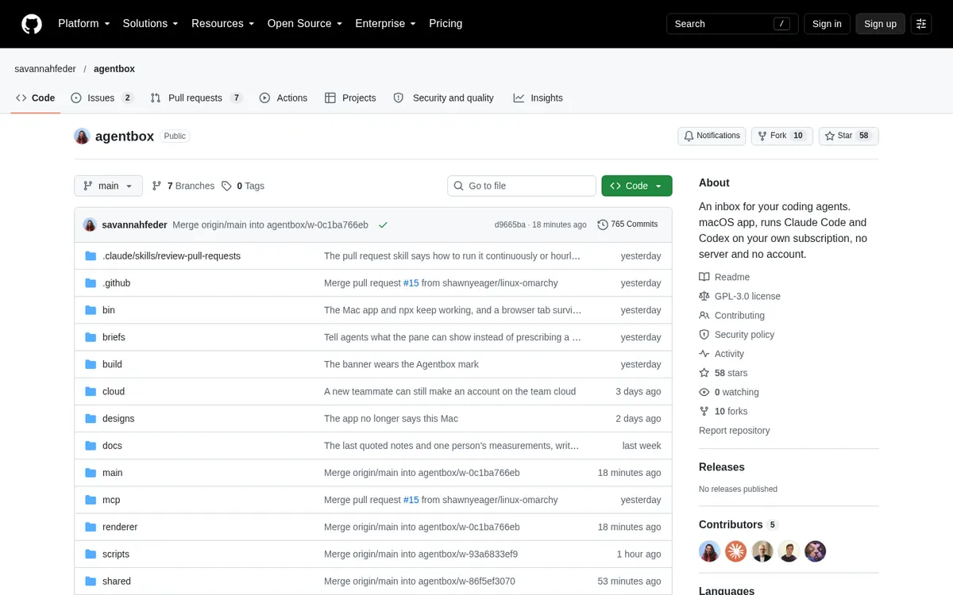Viewport: 953px width, 595px height.
Task: Expand the Enterprise menu
Action: click(385, 24)
